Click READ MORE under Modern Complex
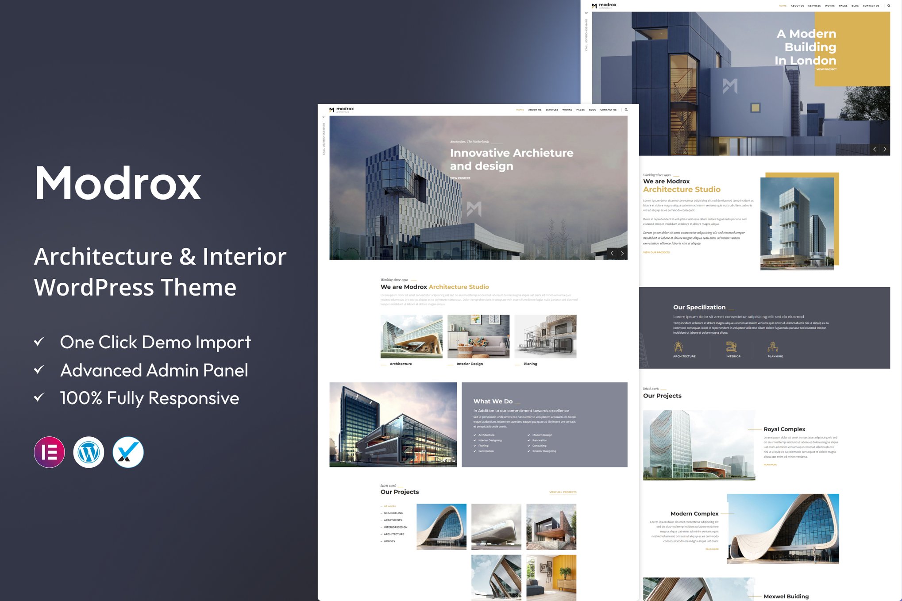 712,549
